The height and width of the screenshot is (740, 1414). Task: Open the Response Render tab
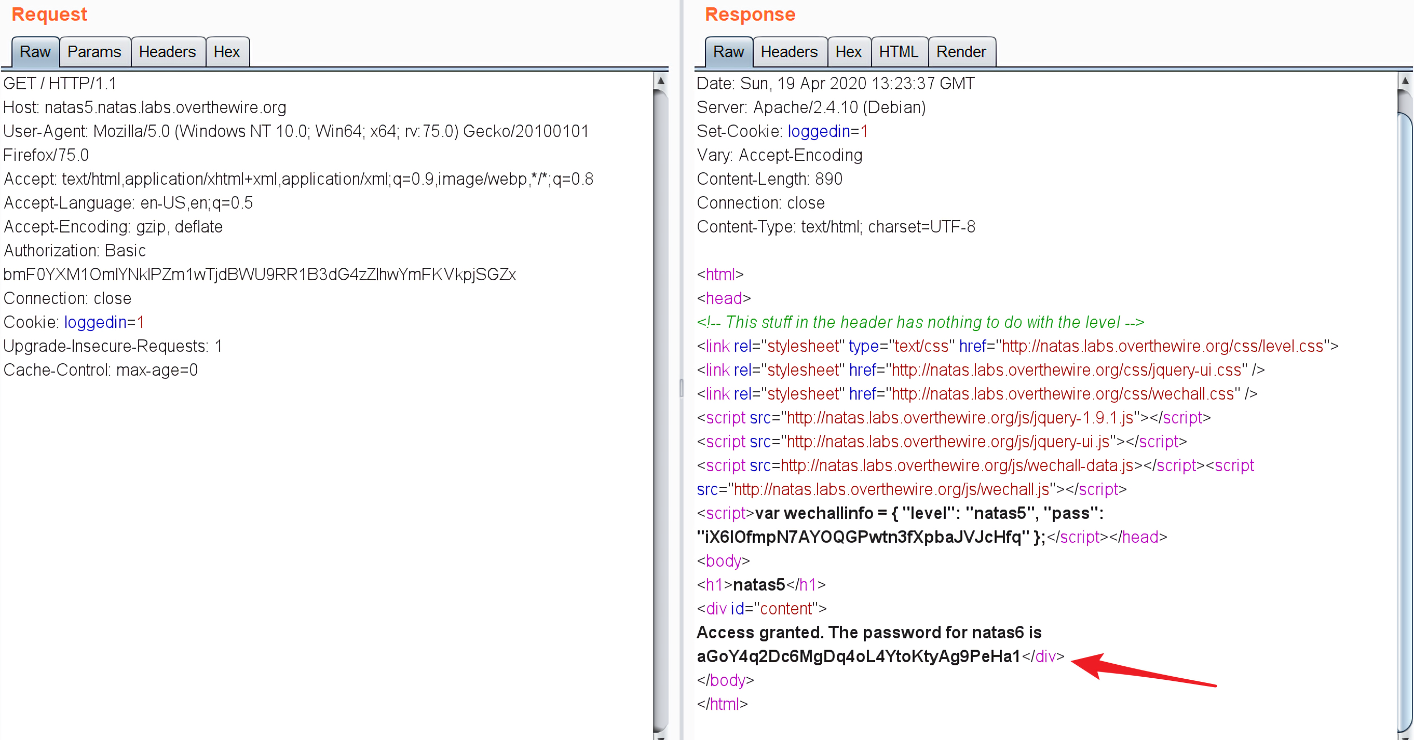point(961,52)
